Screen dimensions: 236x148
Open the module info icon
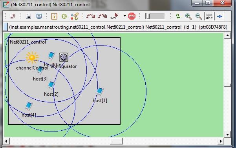[54, 16]
